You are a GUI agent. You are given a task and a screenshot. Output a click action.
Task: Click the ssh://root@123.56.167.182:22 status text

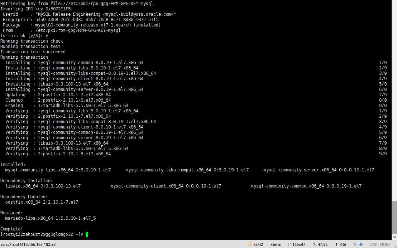pyautogui.click(x=28, y=244)
